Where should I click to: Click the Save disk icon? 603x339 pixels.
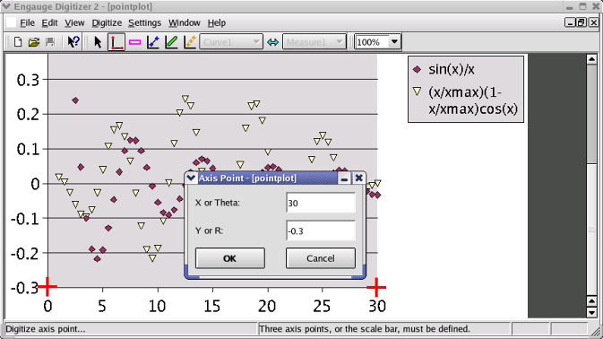click(x=50, y=42)
